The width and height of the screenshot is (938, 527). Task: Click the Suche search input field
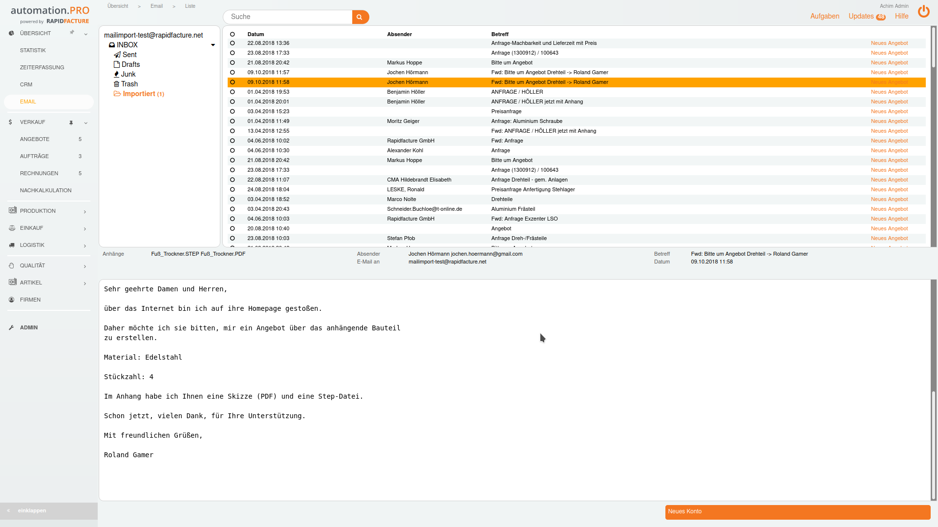[288, 17]
